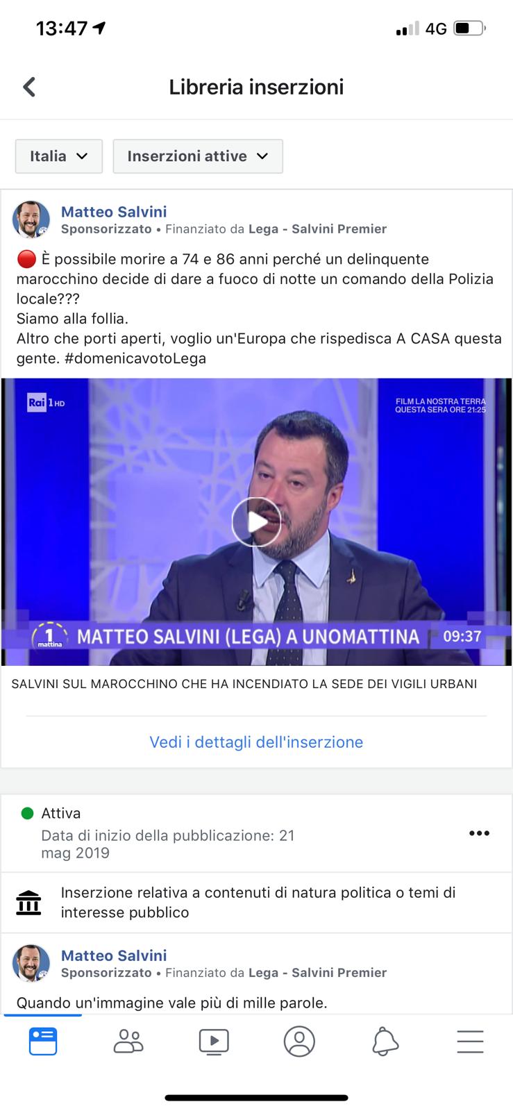This screenshot has height=1111, width=513.
Task: Open the Friends tab icon
Action: pyautogui.click(x=128, y=1042)
